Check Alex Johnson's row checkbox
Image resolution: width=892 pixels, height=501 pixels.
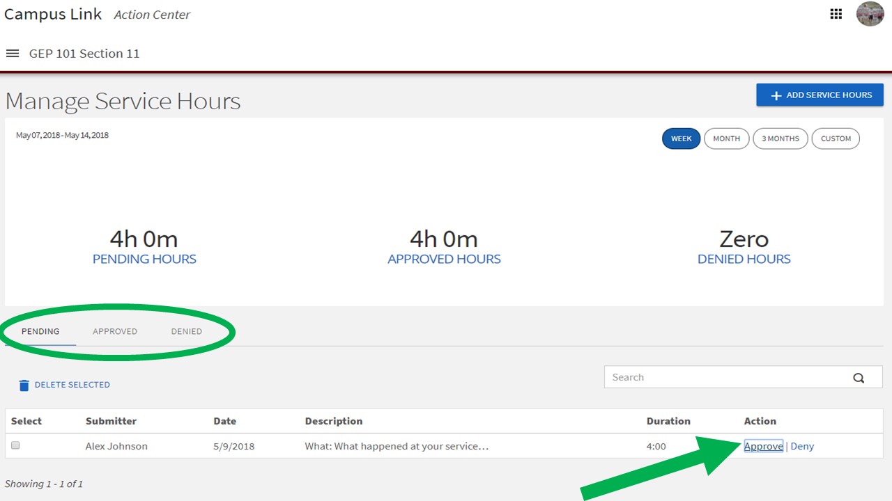point(15,445)
